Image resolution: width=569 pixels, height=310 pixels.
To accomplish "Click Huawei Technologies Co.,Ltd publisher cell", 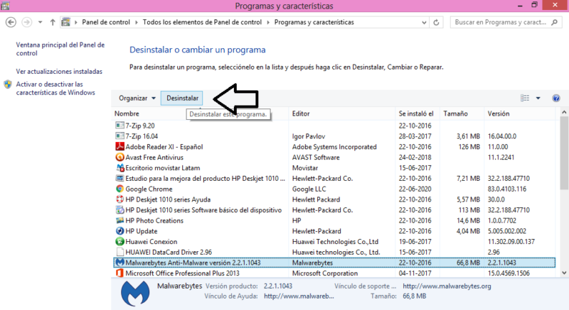I will (335, 241).
